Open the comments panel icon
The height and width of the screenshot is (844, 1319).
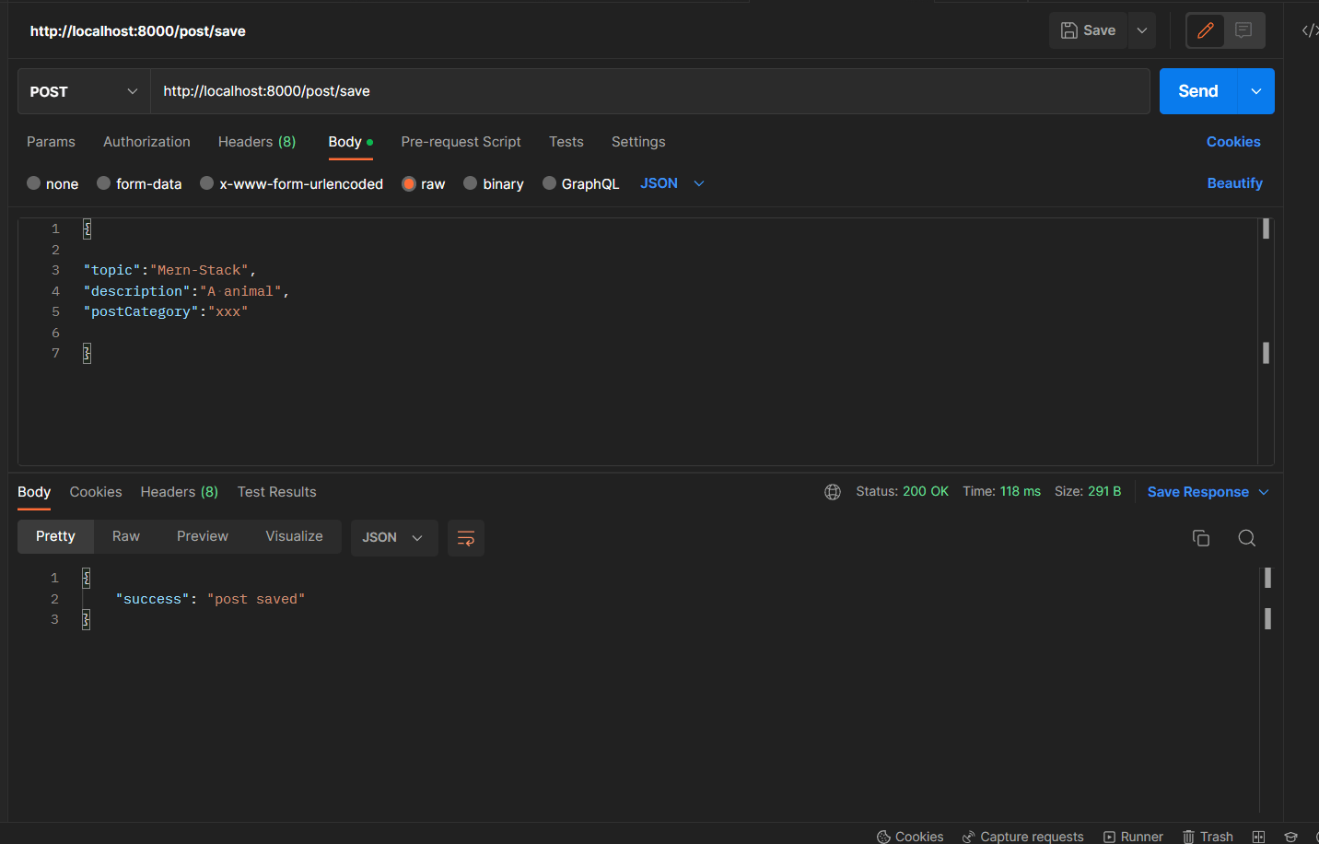1244,30
